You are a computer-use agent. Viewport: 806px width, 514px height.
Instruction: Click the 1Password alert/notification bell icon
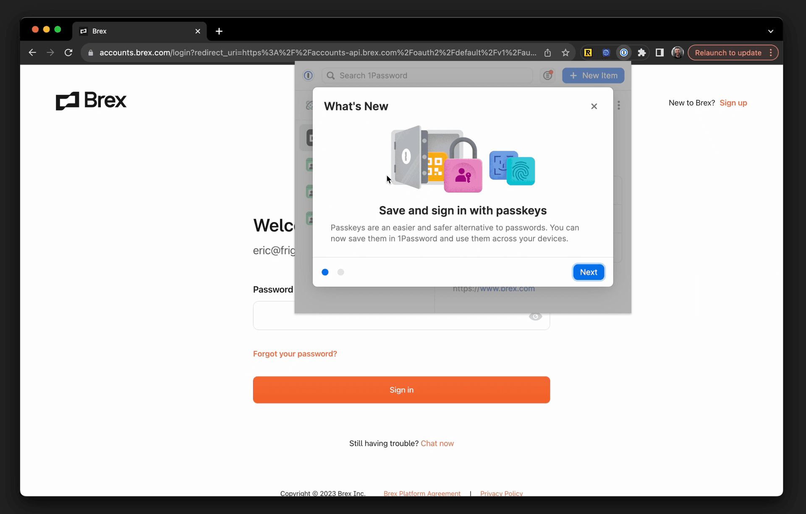(548, 75)
